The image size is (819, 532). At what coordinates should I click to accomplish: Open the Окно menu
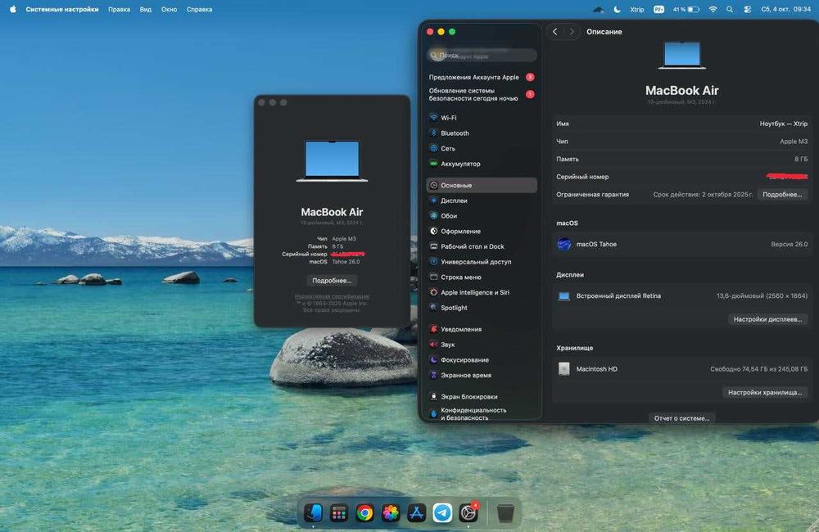click(x=169, y=9)
